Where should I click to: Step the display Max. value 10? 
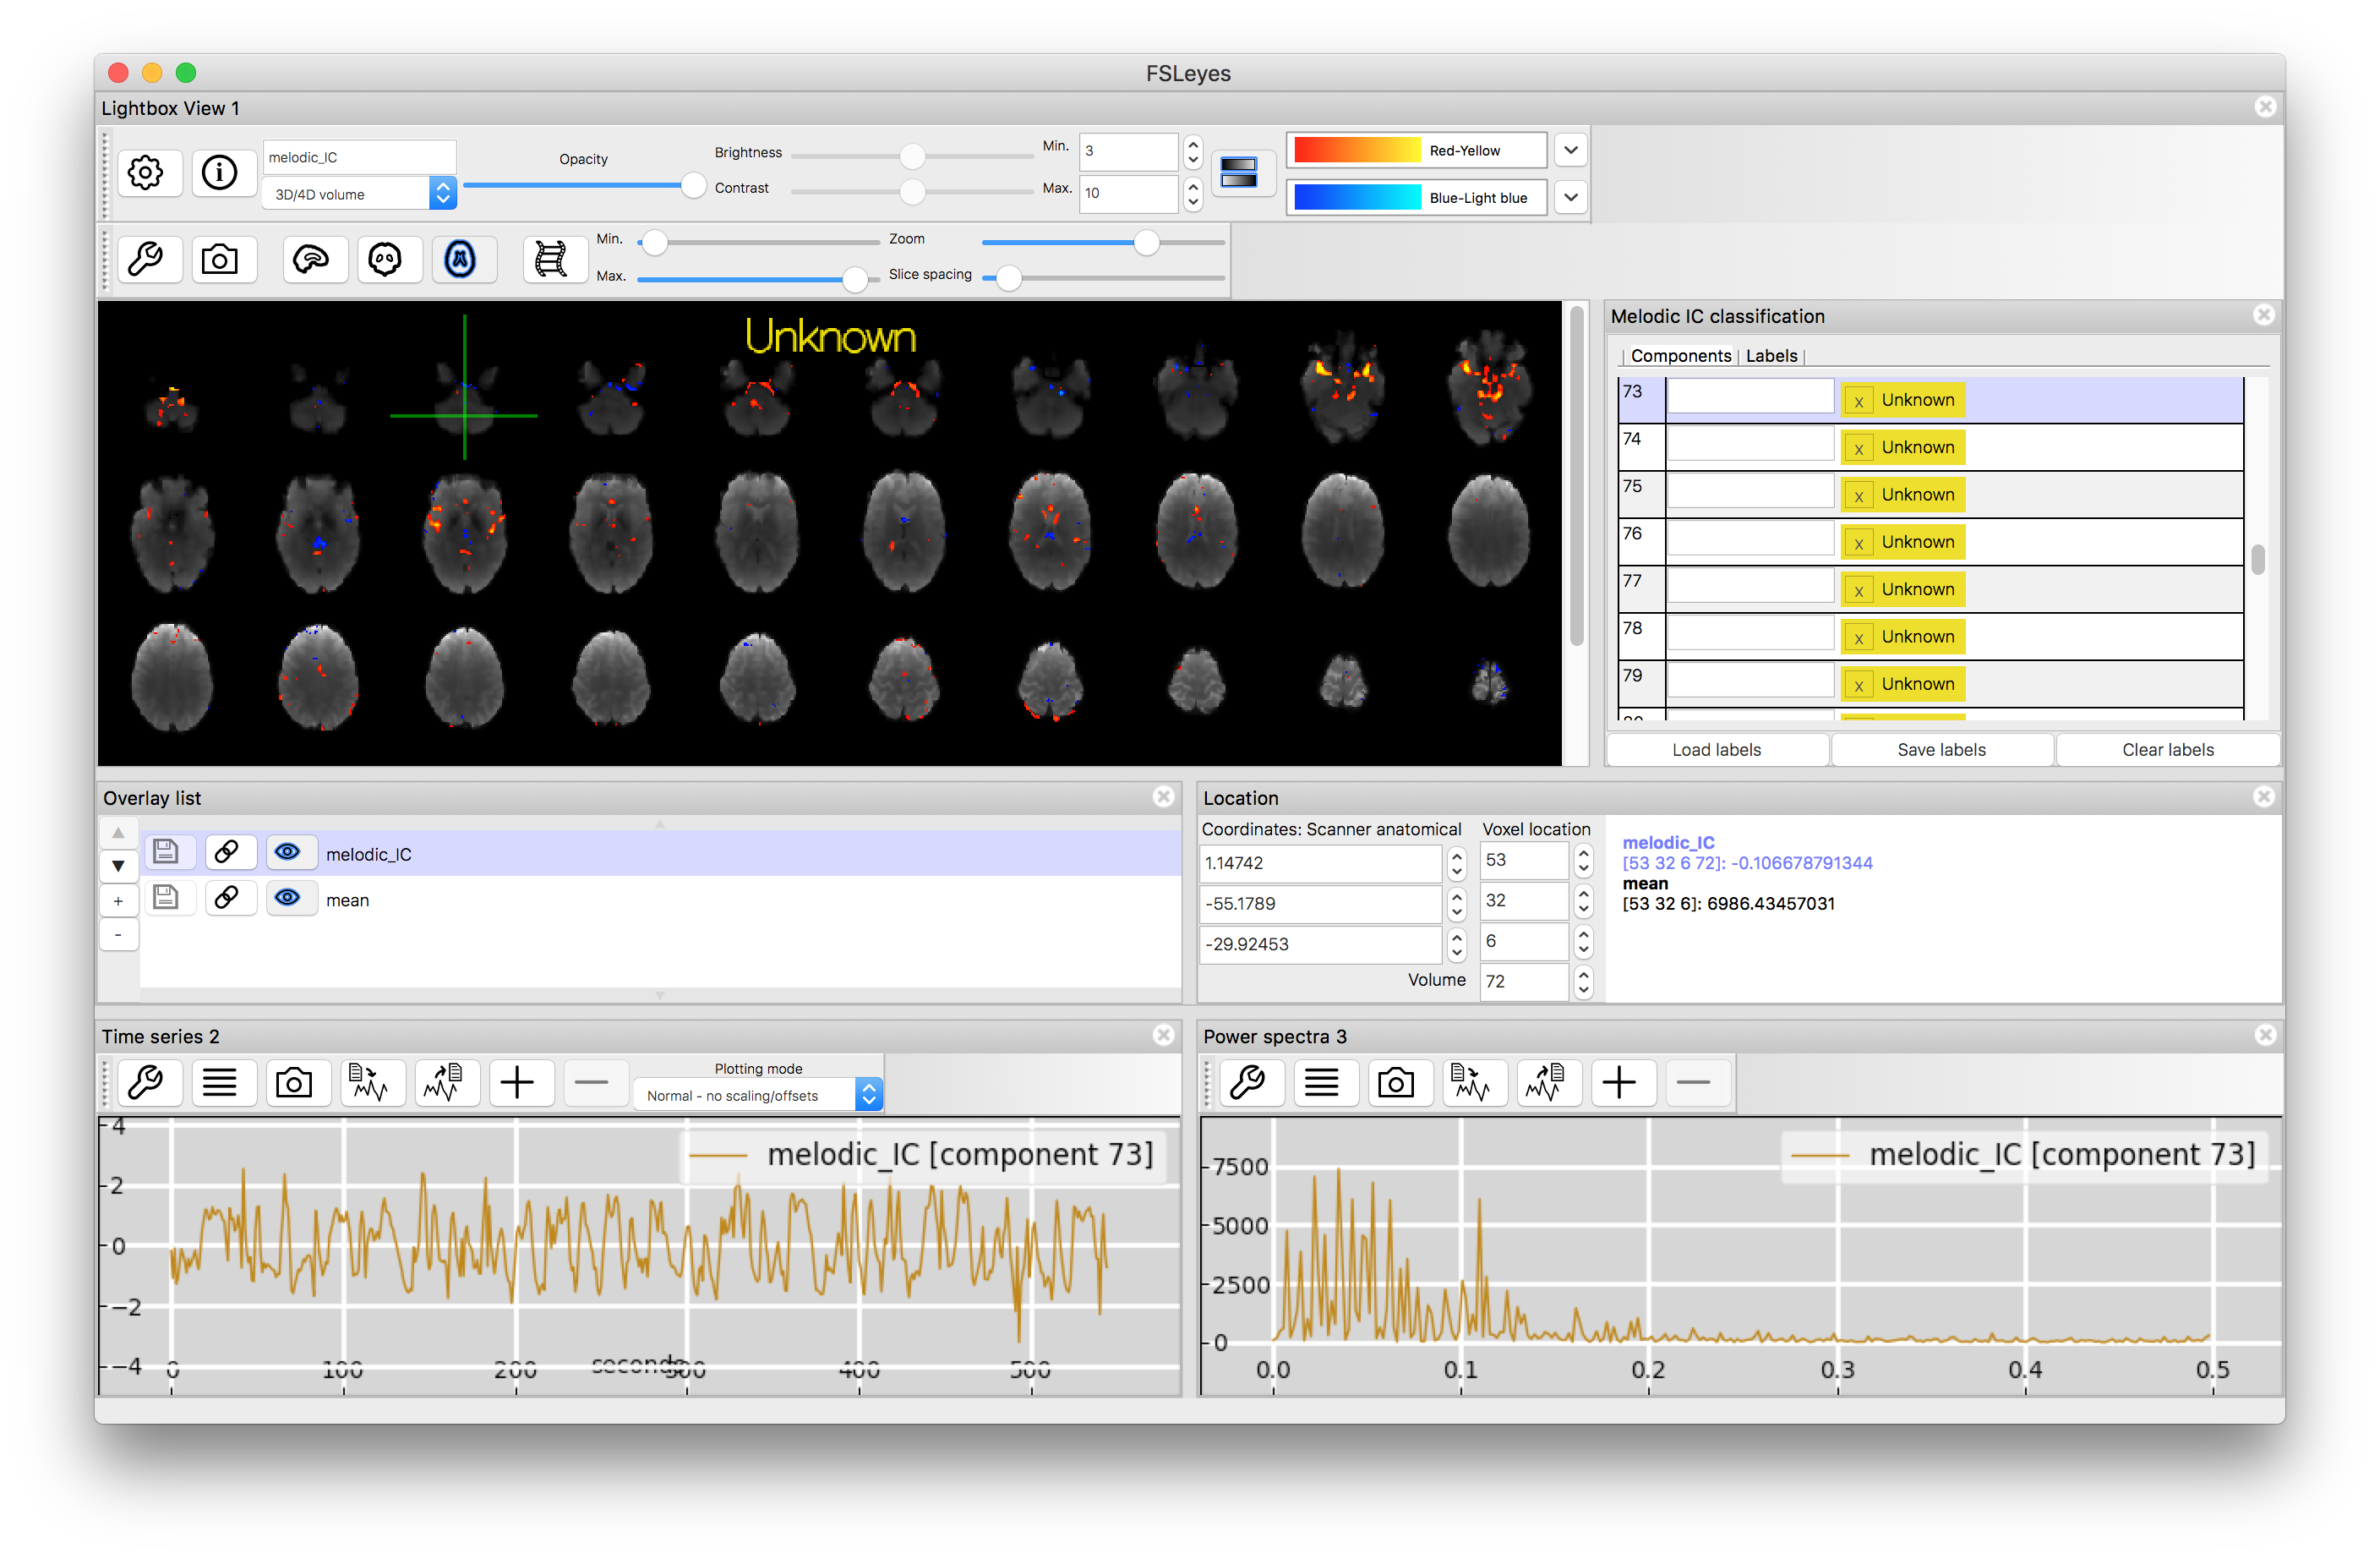(x=1192, y=193)
